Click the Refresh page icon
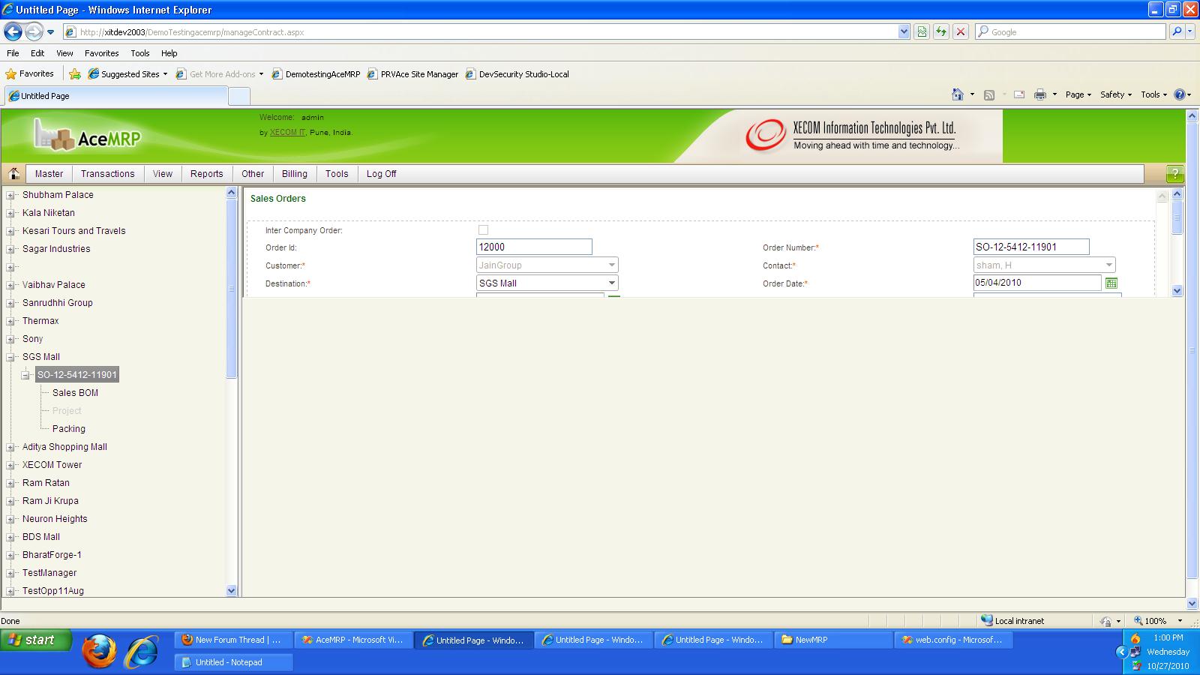 [940, 31]
